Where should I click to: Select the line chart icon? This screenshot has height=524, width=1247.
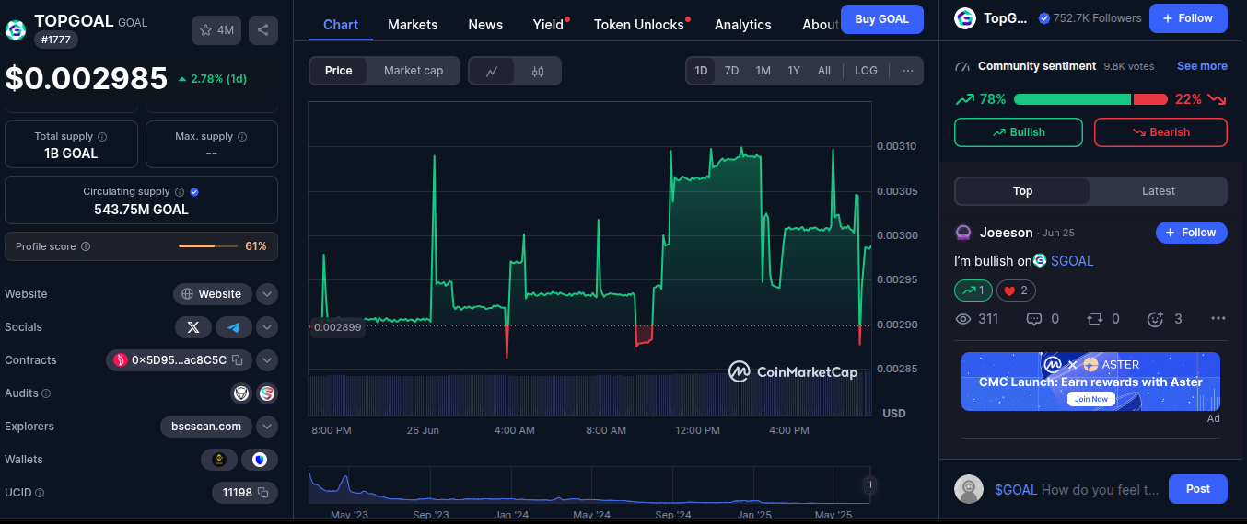493,71
